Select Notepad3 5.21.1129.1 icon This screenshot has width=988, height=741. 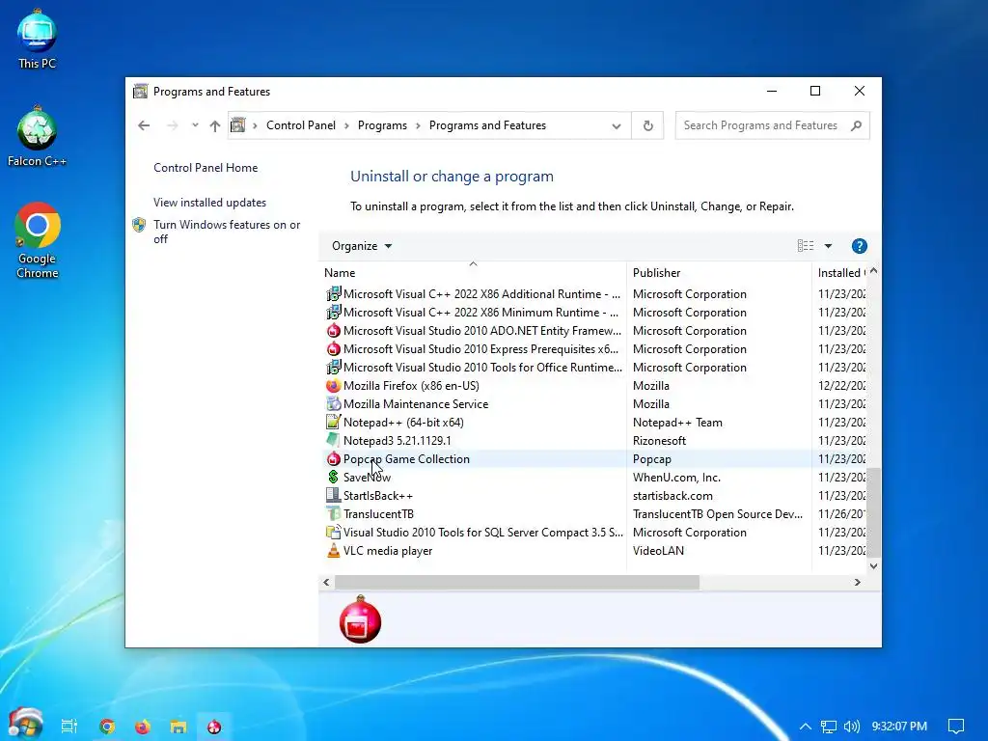pos(333,440)
